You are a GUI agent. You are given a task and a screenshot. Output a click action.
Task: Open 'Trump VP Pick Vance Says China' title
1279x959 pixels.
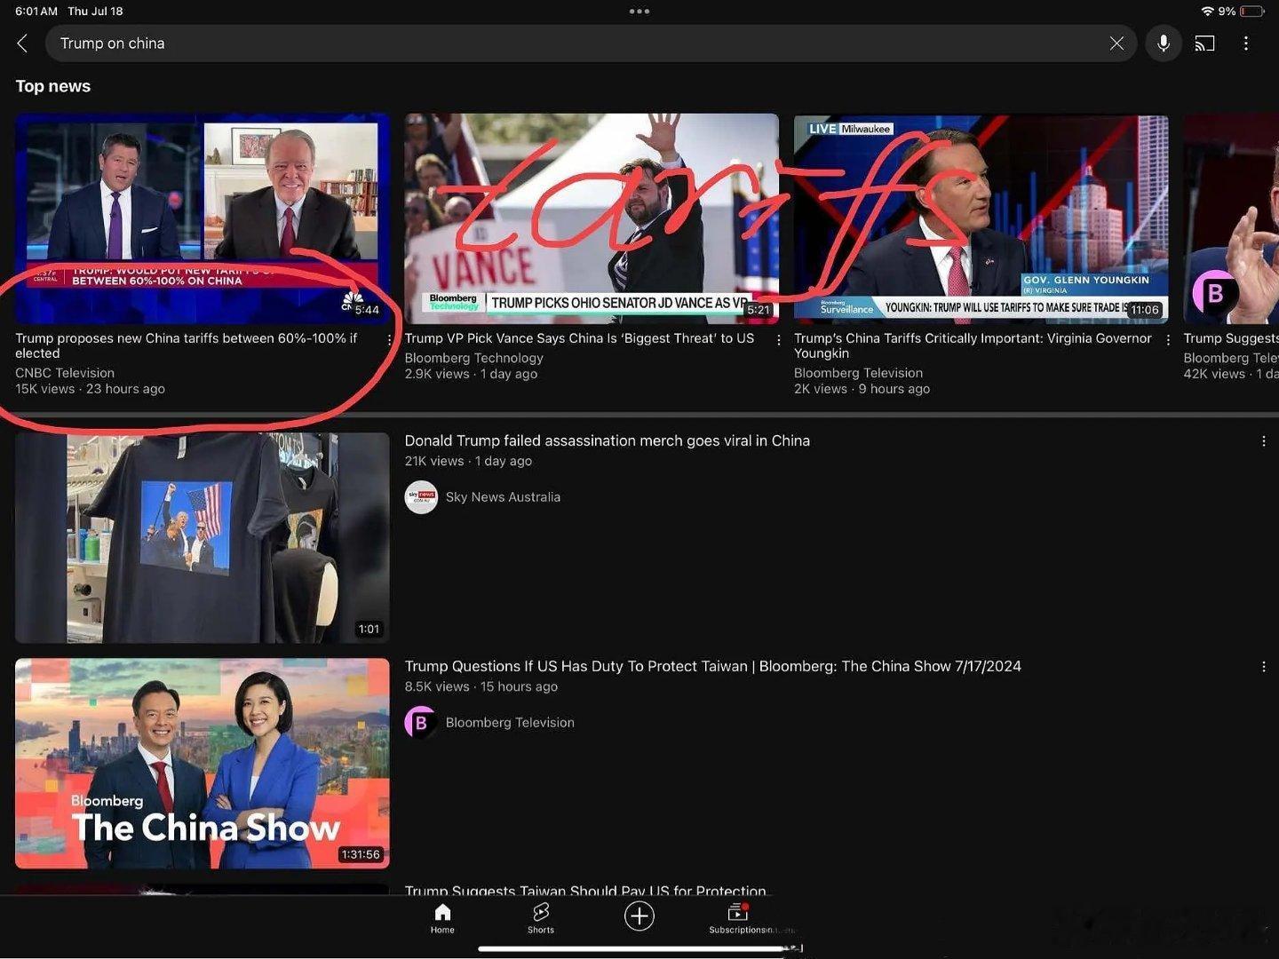[579, 338]
